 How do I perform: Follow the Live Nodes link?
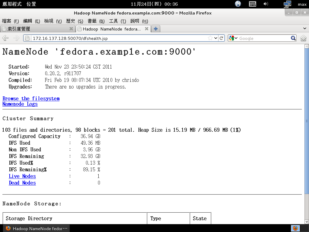(22, 176)
